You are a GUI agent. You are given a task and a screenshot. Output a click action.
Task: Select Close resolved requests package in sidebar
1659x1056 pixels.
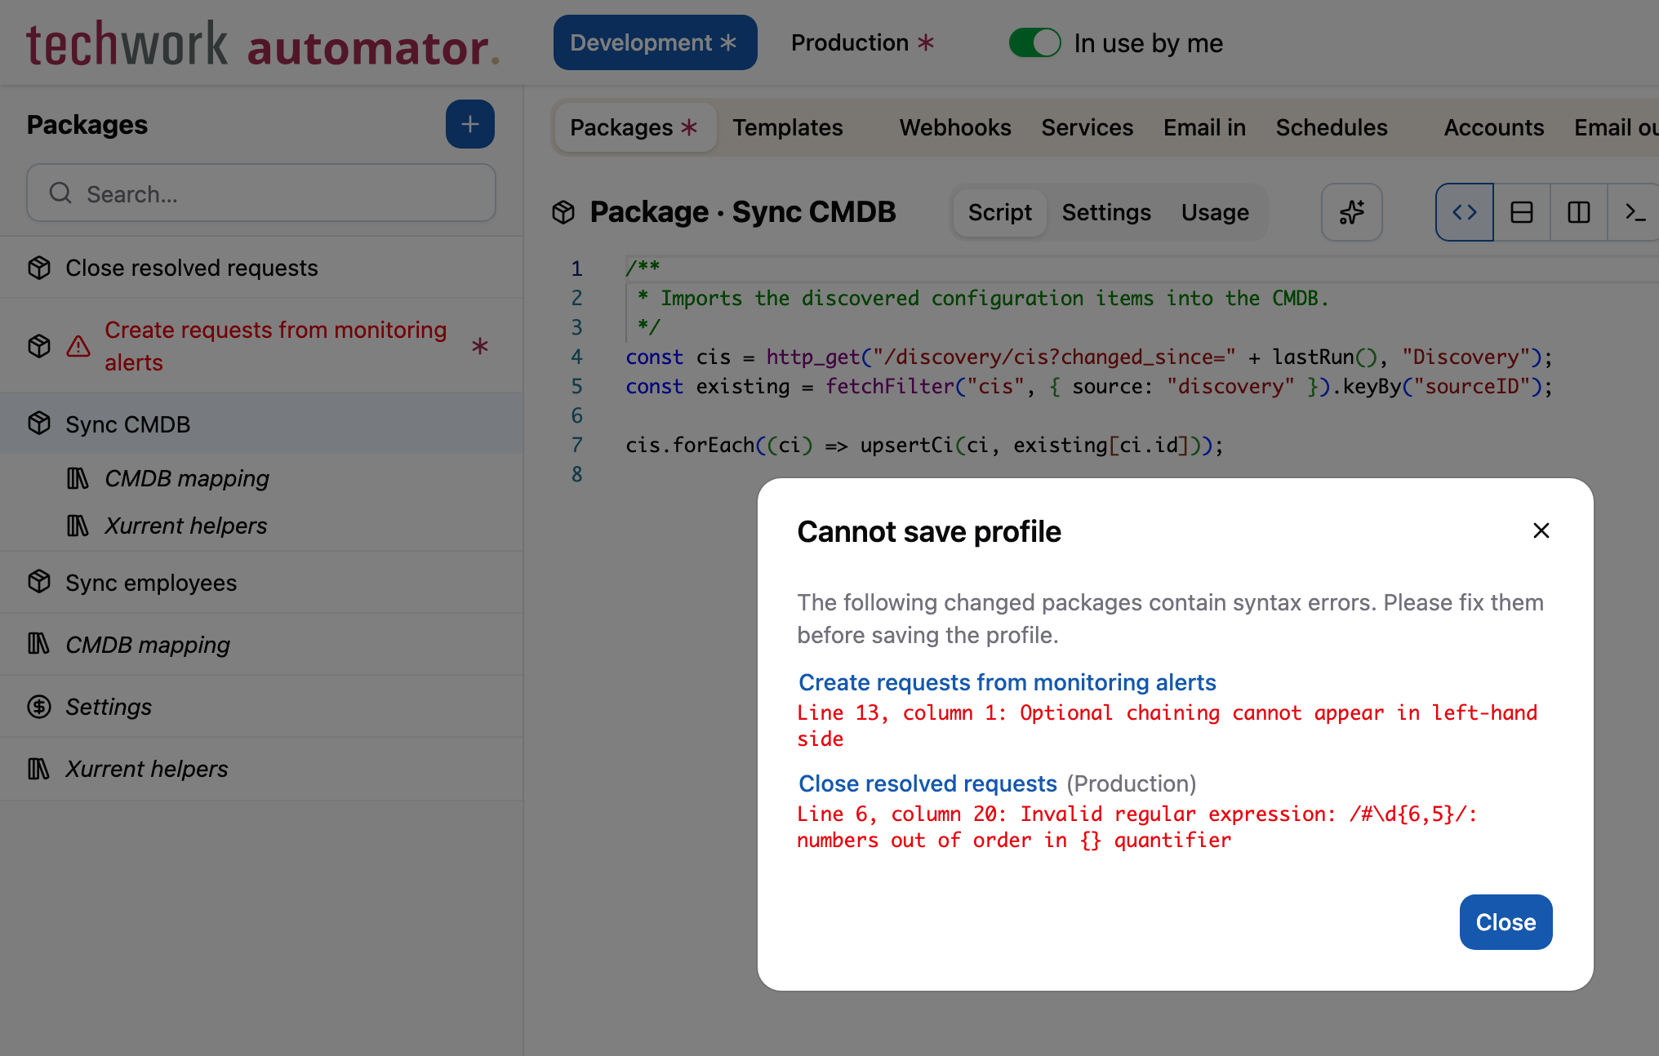[261, 268]
